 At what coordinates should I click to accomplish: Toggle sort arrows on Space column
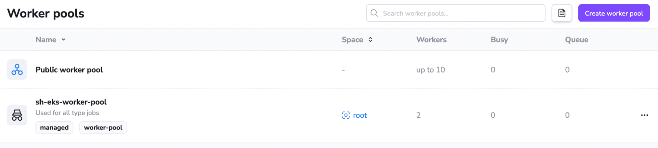370,40
